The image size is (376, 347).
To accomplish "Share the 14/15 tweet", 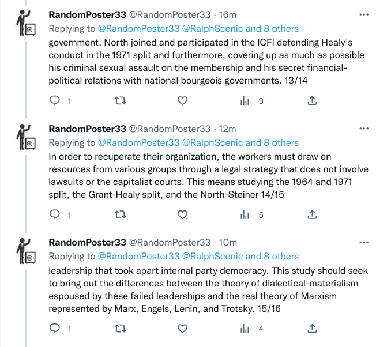I will [x=311, y=214].
